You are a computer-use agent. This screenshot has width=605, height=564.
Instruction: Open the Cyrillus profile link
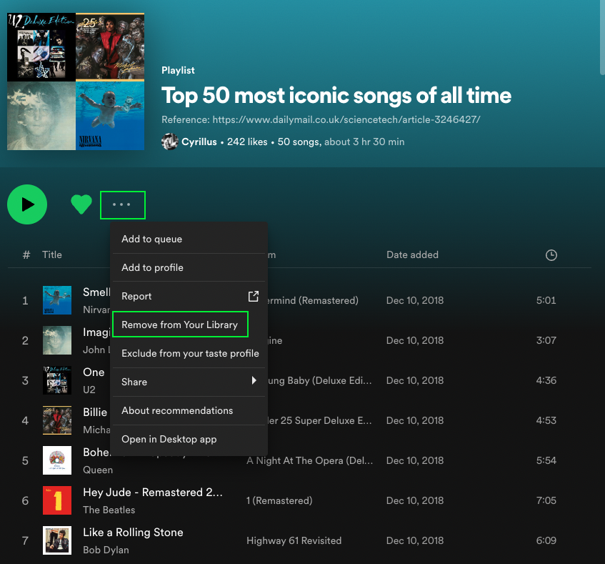[x=199, y=142]
